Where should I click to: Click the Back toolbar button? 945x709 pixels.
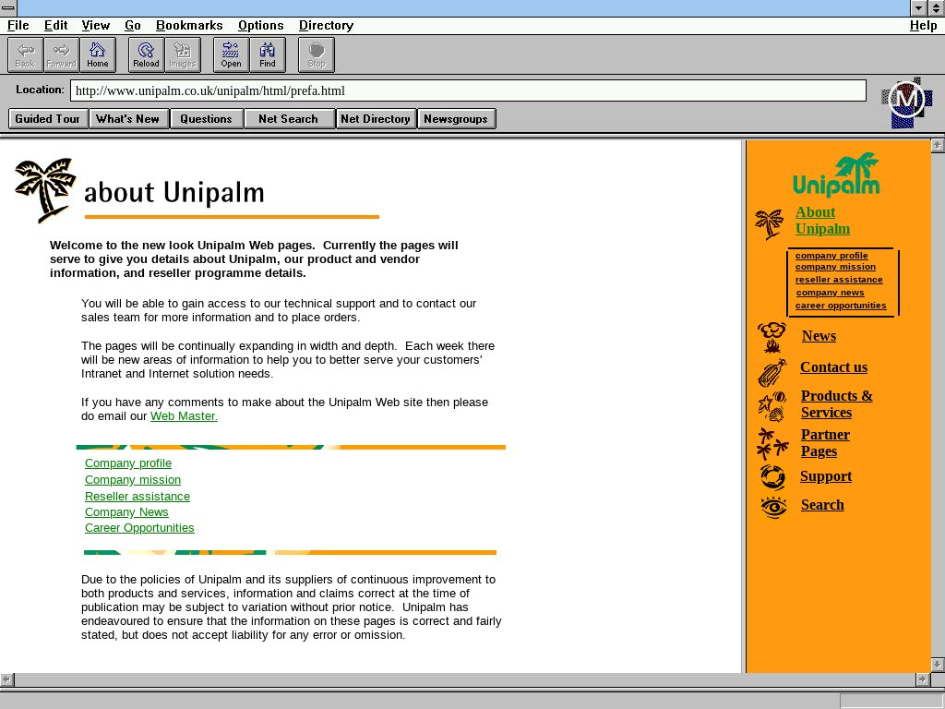25,54
